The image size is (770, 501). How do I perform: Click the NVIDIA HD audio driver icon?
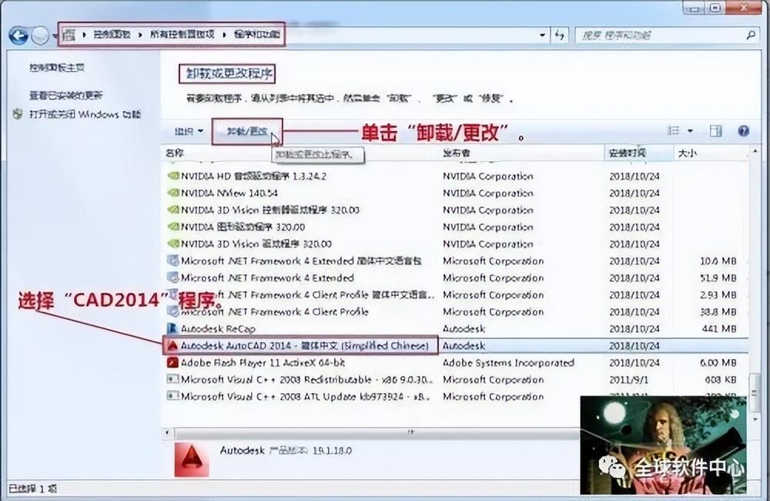coord(172,176)
